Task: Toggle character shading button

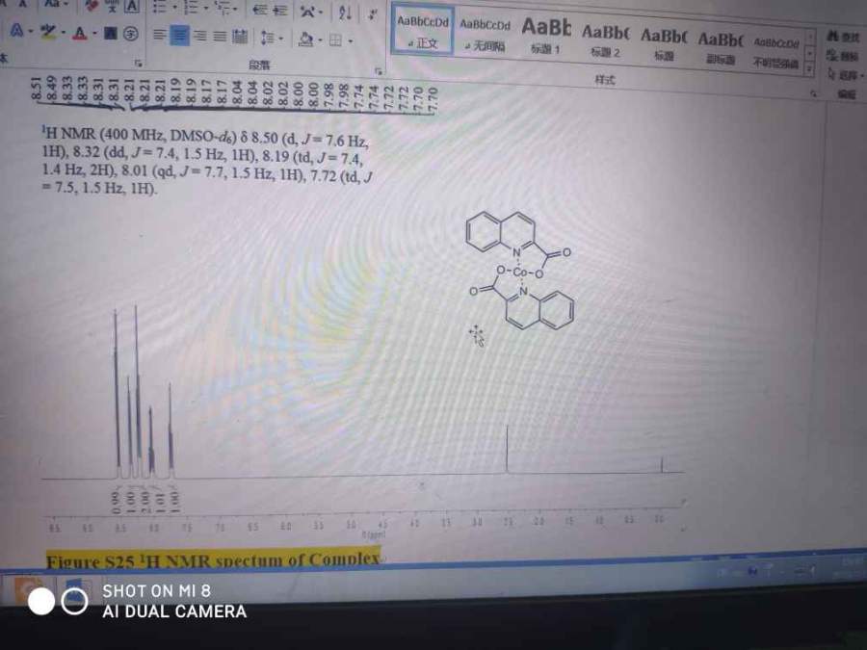Action: [x=111, y=34]
